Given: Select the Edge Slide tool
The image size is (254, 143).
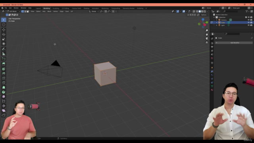Looking at the screenshot, I should 4,101.
